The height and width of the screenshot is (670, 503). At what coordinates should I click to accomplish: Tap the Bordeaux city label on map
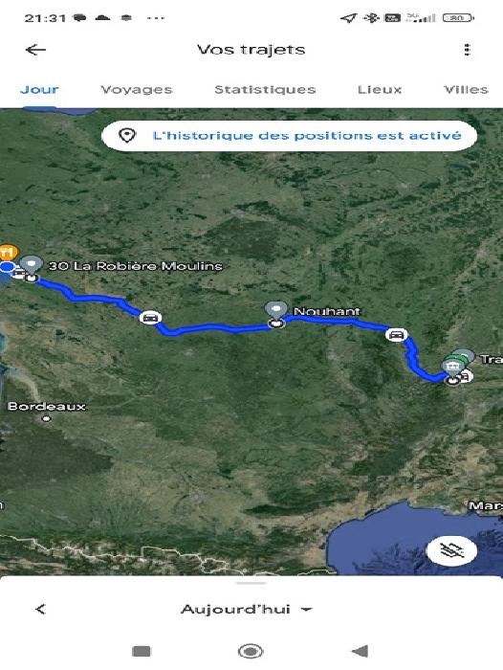click(47, 407)
